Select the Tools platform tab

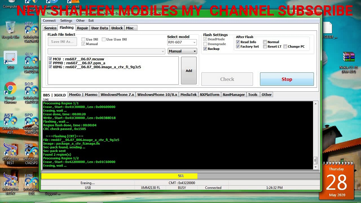(253, 95)
